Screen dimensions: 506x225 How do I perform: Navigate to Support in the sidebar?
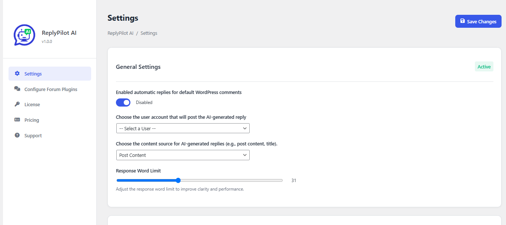click(x=33, y=136)
